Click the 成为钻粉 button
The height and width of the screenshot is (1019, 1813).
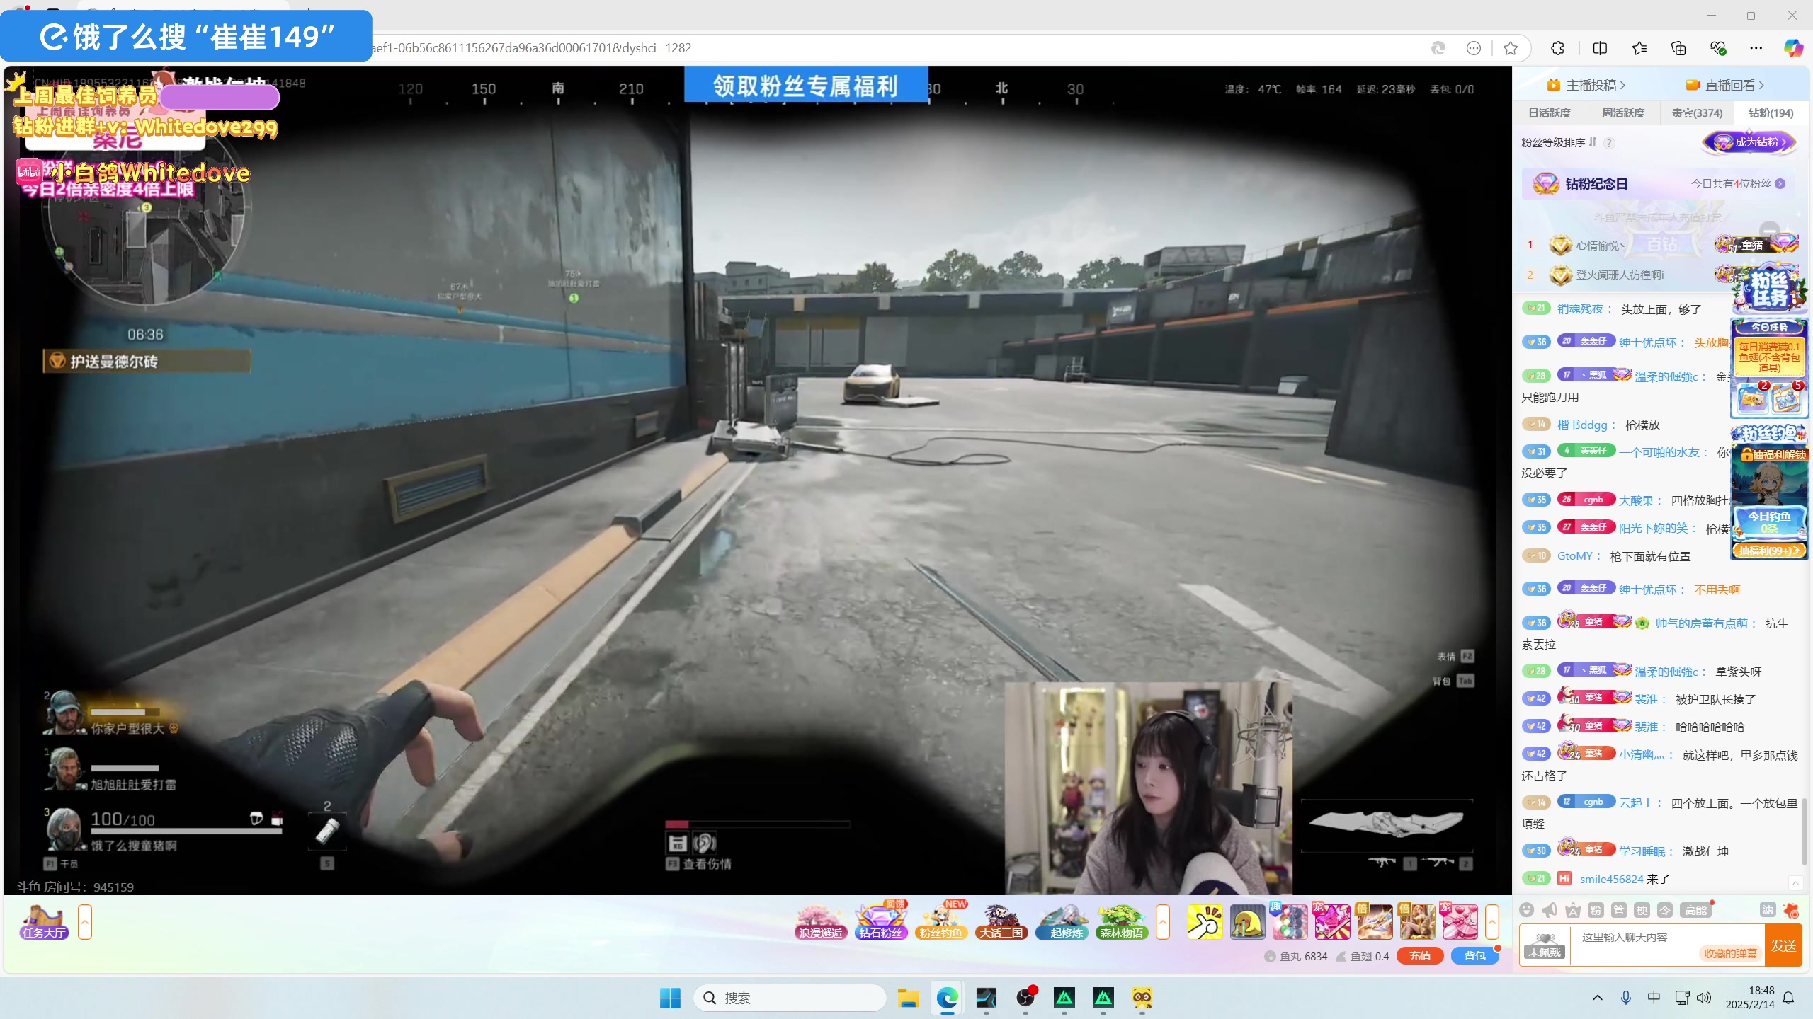pyautogui.click(x=1751, y=142)
